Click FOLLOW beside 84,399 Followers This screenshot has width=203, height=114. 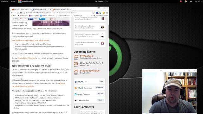point(101,94)
